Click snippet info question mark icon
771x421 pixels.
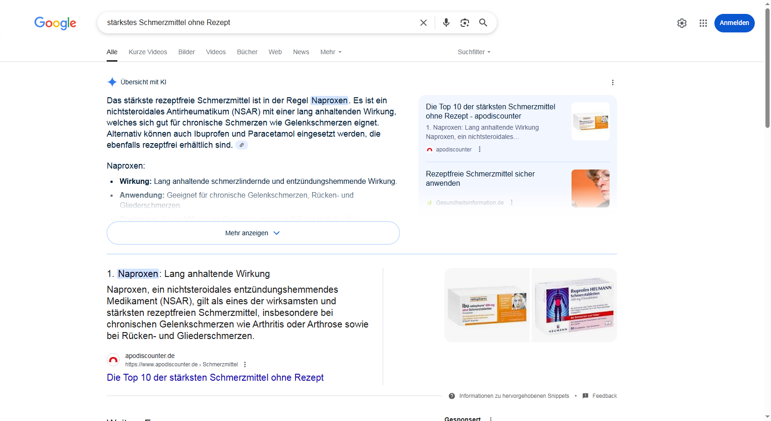(x=452, y=396)
